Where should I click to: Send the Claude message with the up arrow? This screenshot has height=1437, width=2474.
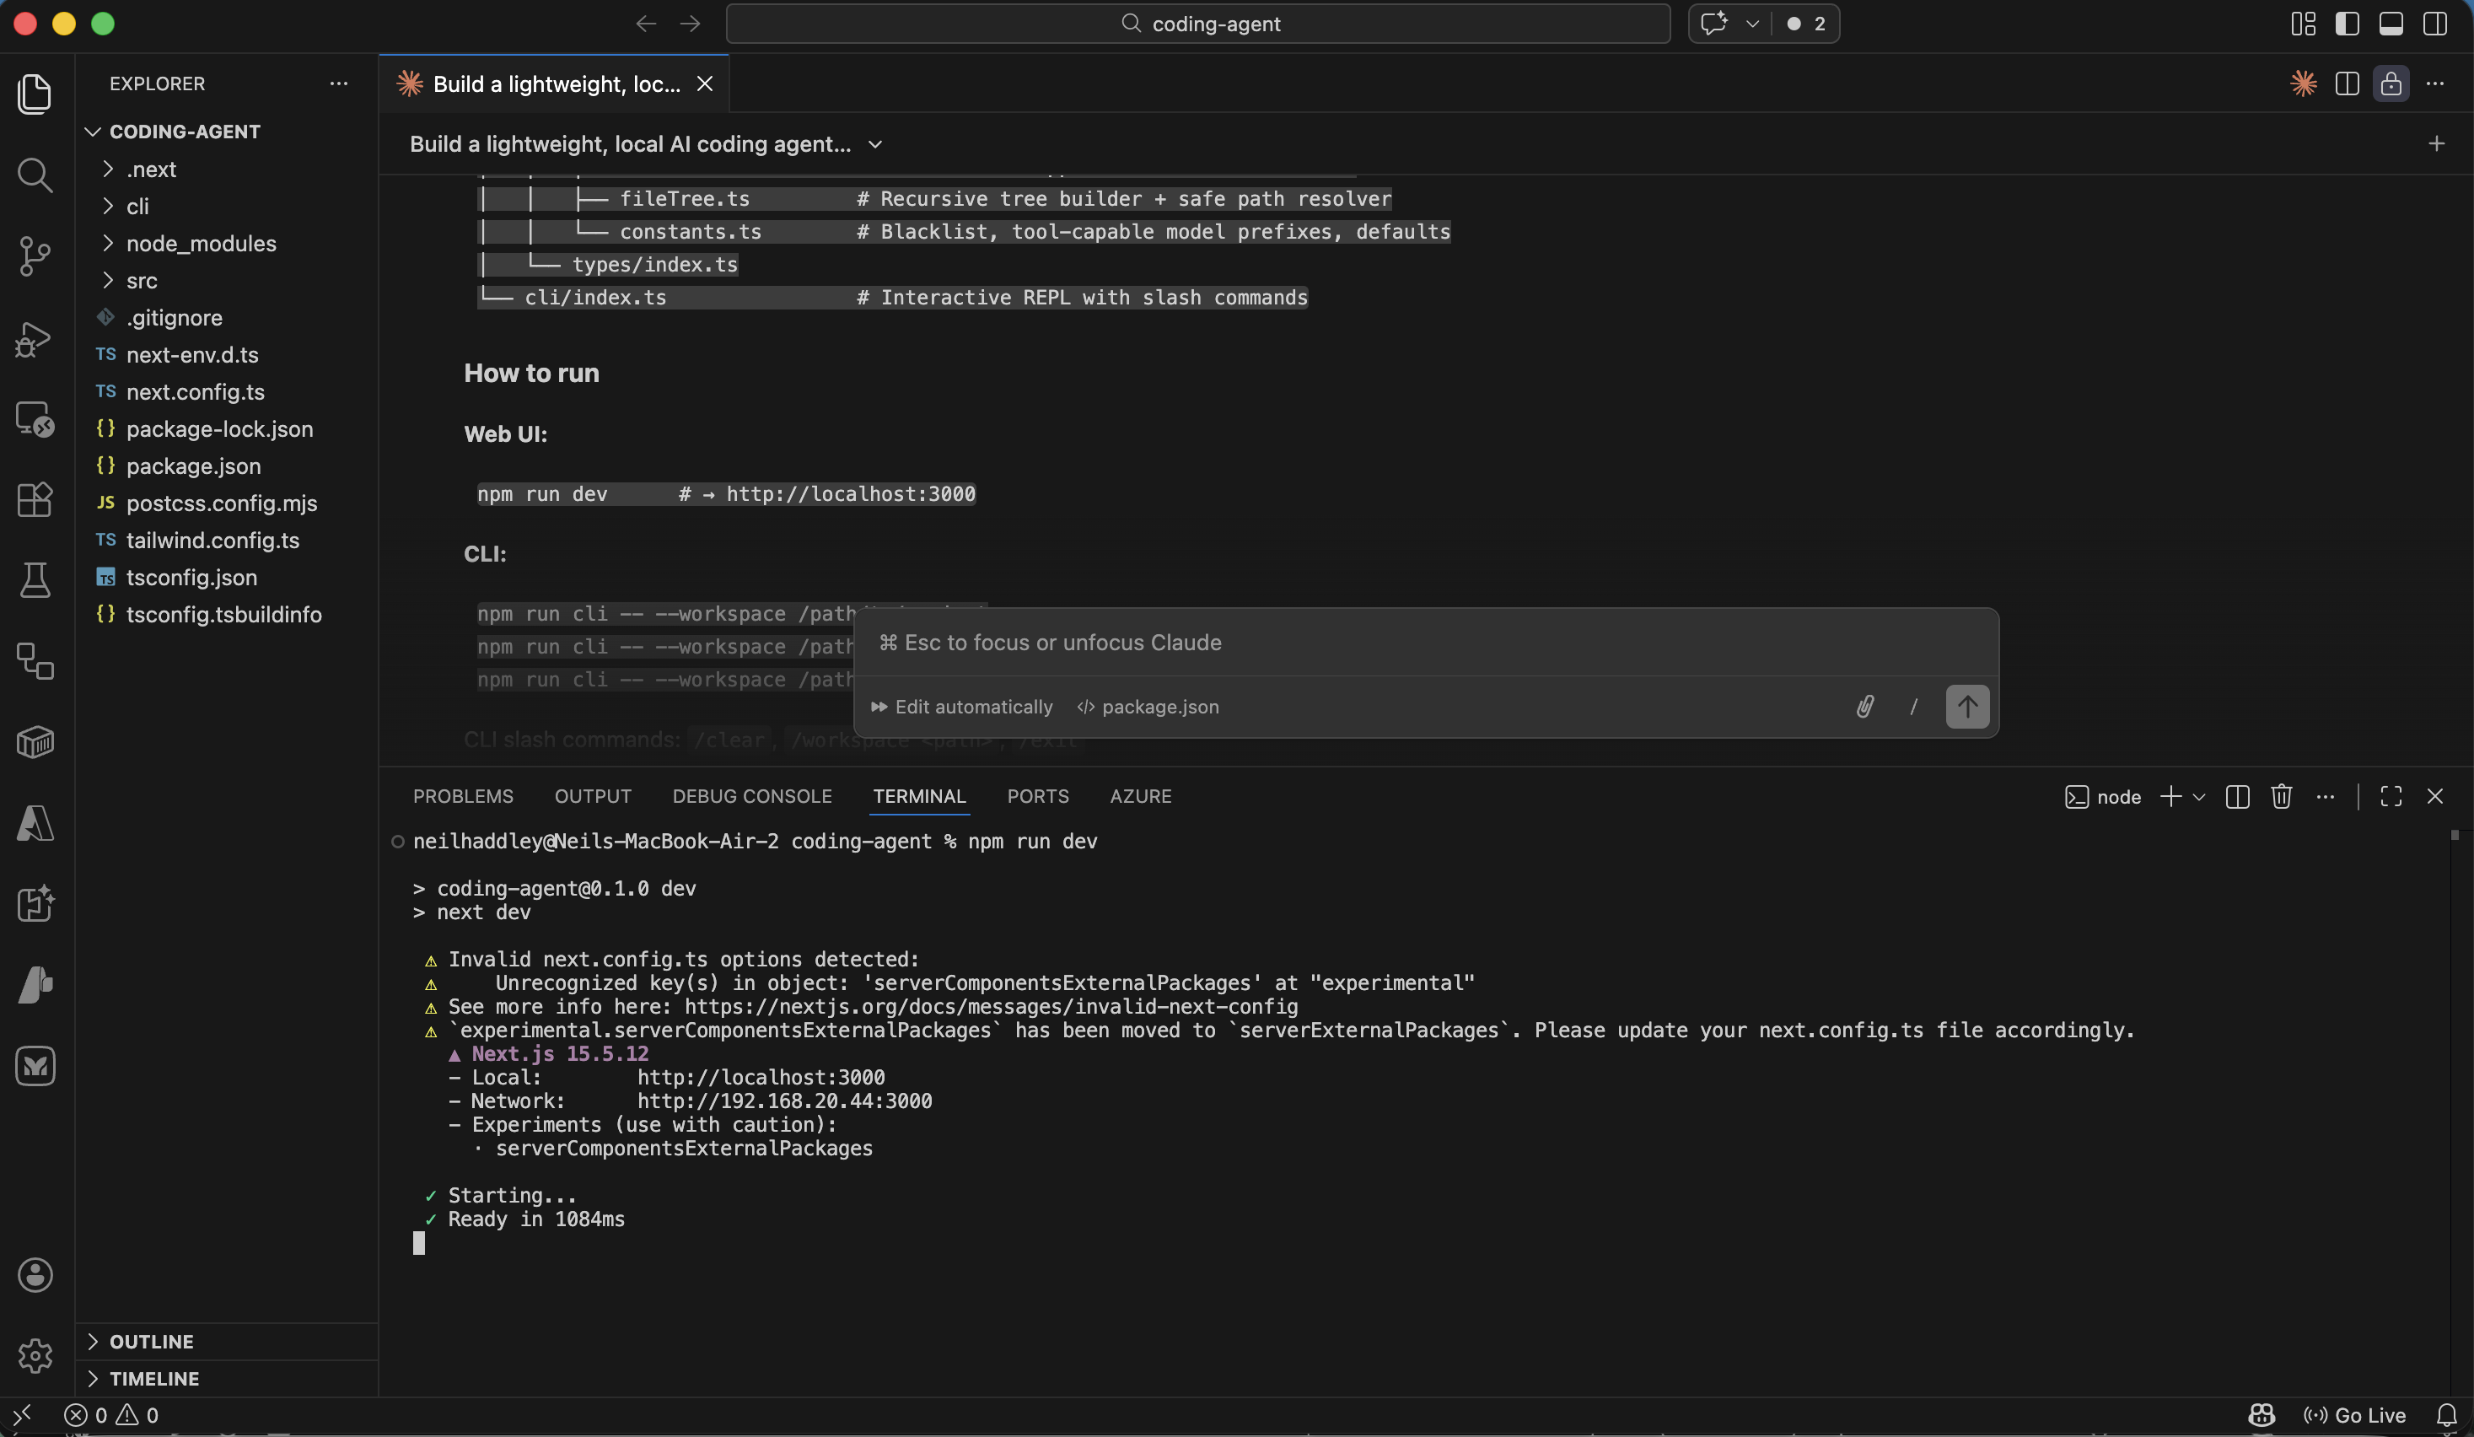[x=1967, y=707]
